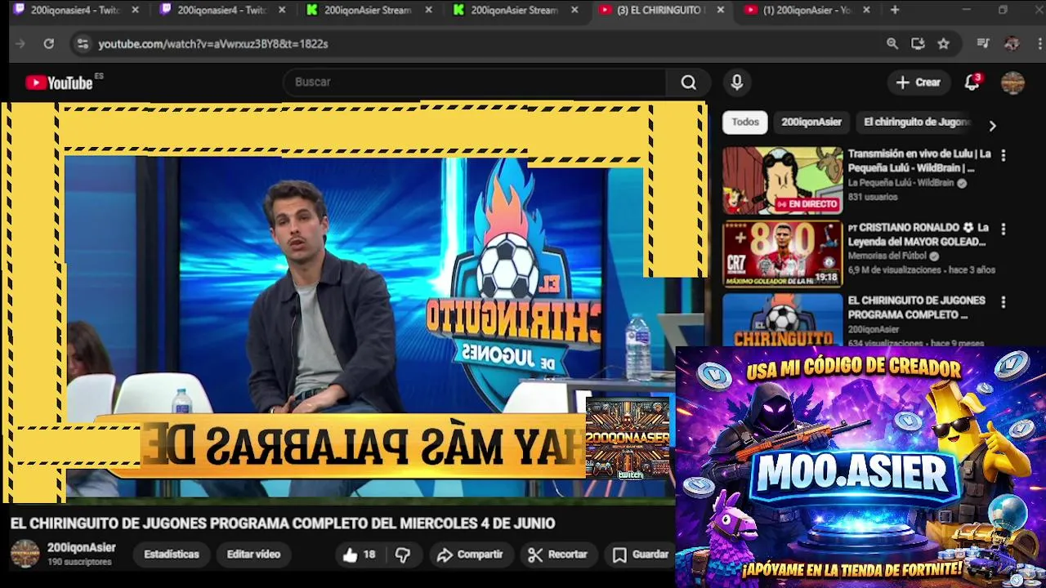Open options menu for Lulu live stream
The width and height of the screenshot is (1046, 588).
1004,154
